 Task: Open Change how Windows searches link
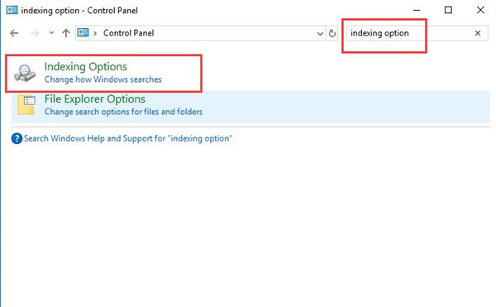103,79
